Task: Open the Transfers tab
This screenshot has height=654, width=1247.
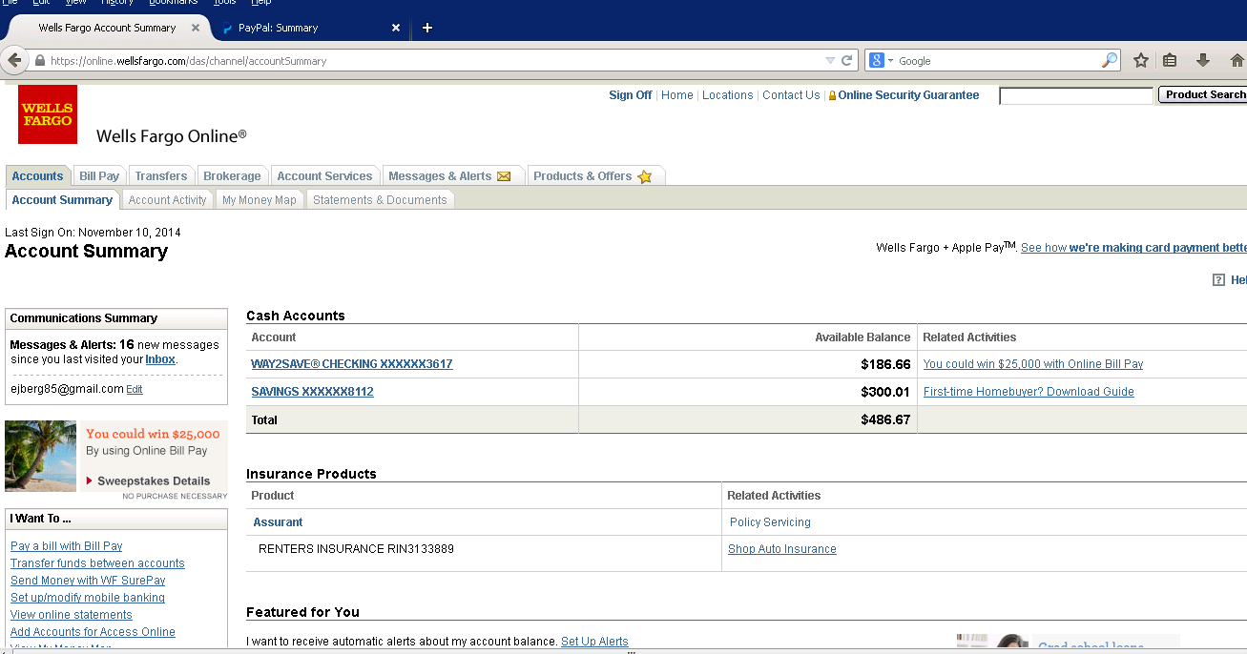Action: coord(161,175)
